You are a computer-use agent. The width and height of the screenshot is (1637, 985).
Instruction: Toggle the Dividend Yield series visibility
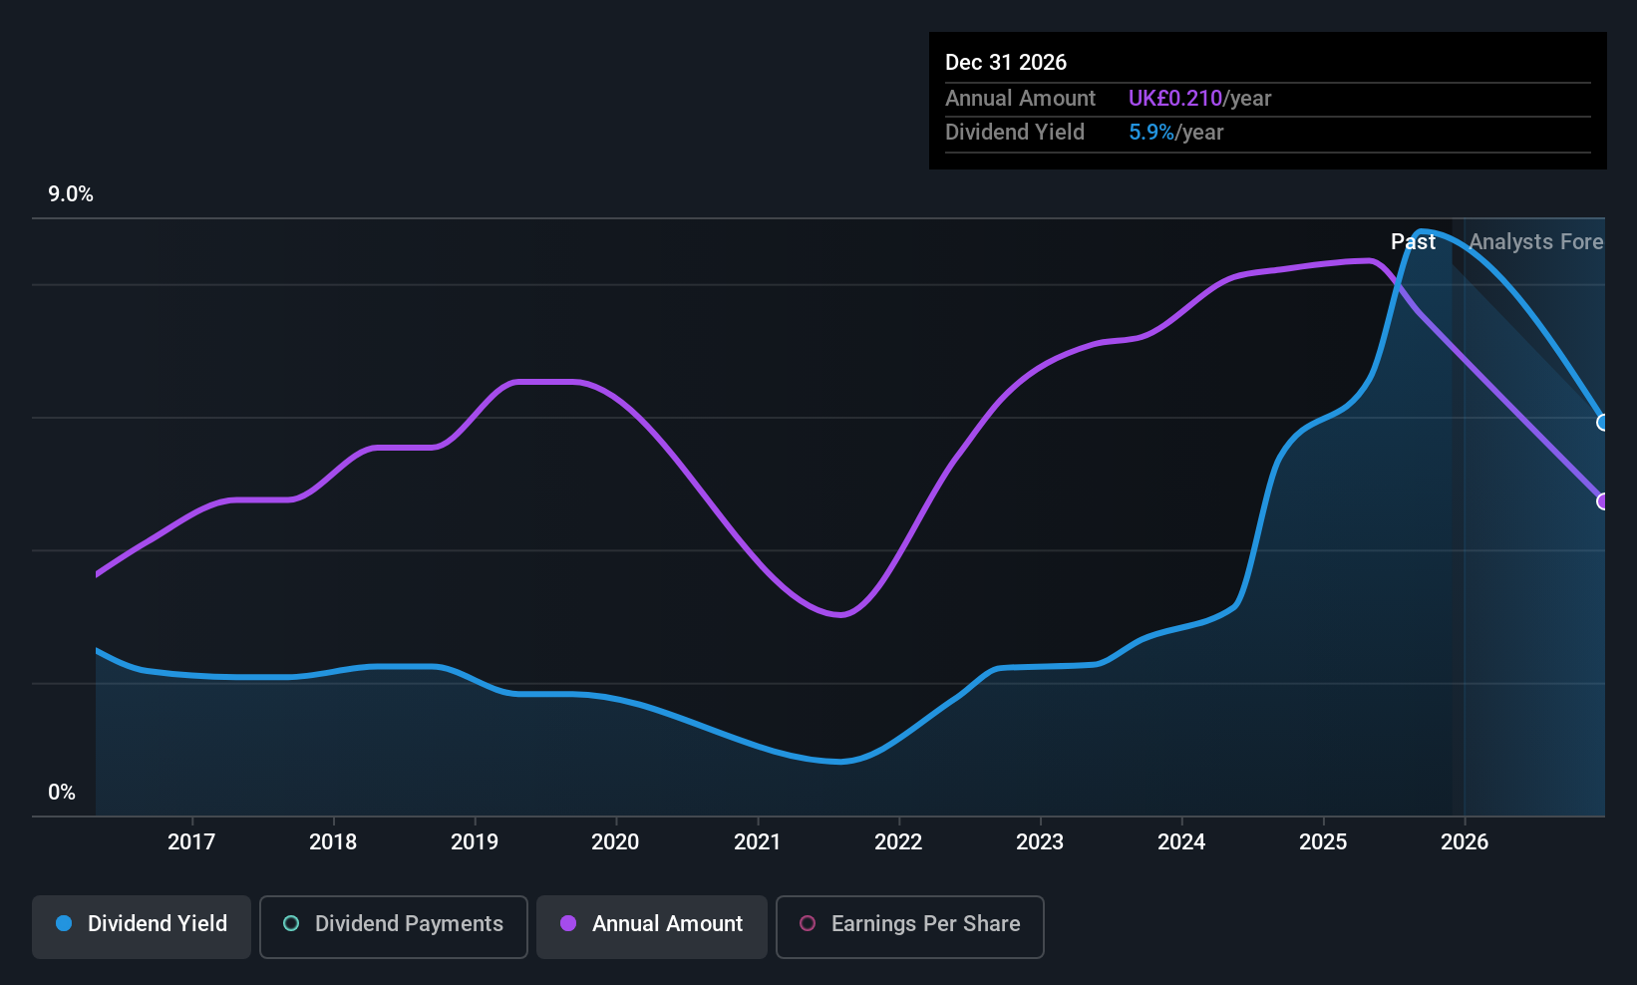click(x=141, y=925)
